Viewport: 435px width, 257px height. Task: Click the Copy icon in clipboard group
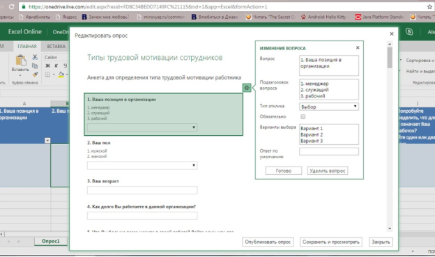[35, 65]
